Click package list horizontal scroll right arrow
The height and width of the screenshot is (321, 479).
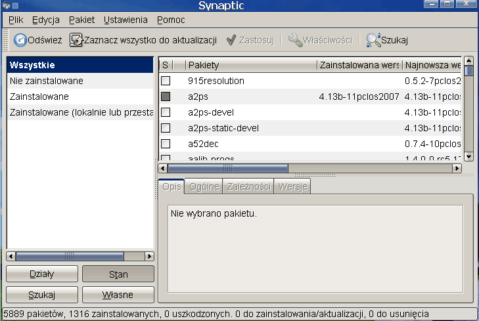[x=457, y=169]
